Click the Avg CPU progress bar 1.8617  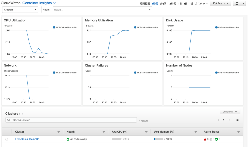coord(116,139)
